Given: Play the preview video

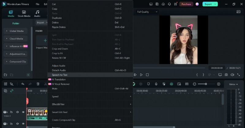Looking at the screenshot, I should 141,75.
